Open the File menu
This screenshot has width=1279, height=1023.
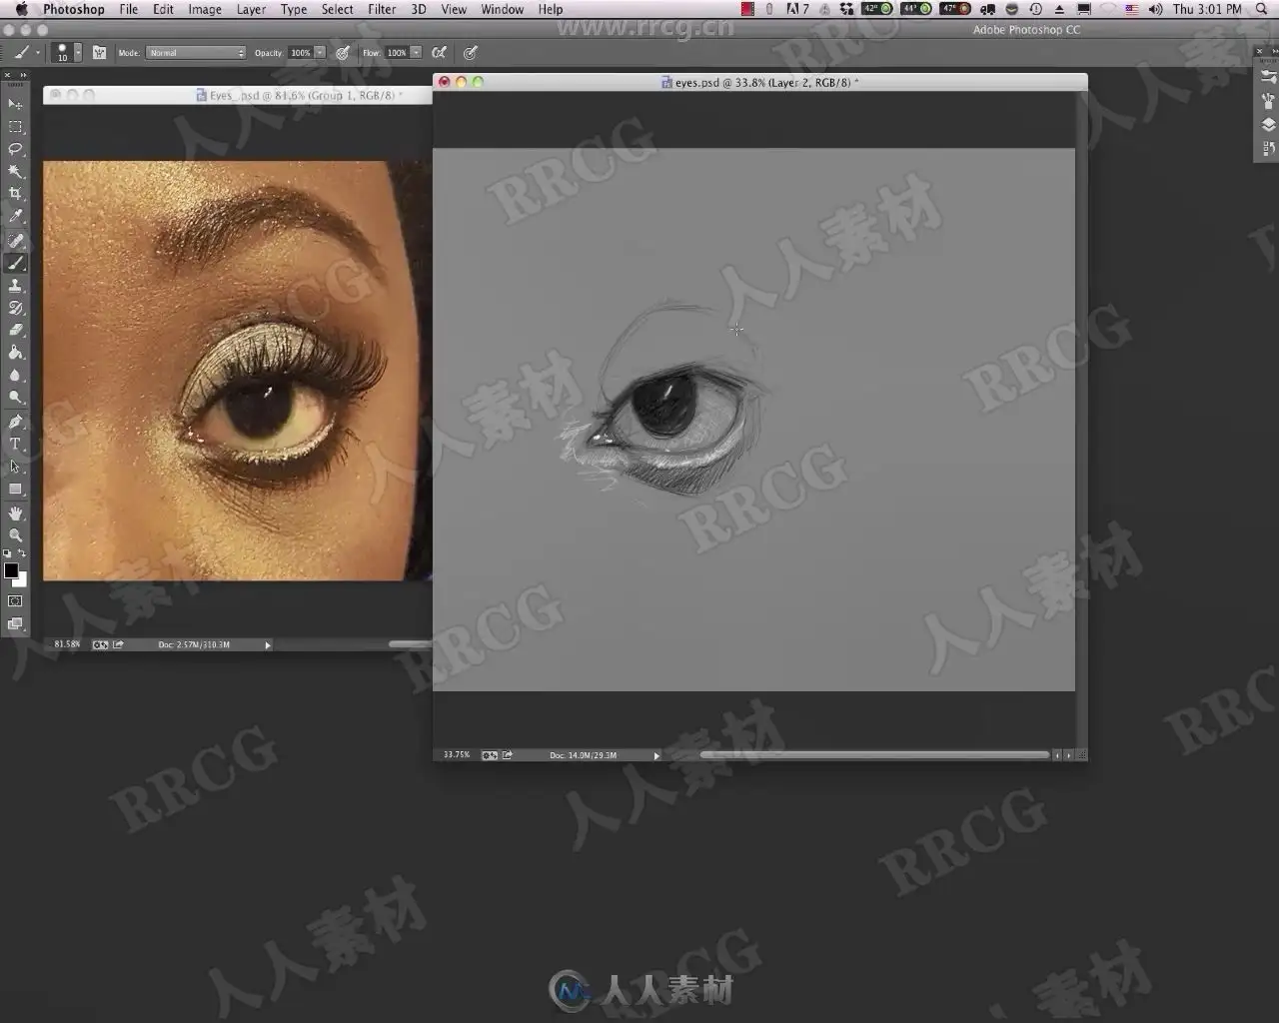click(129, 9)
